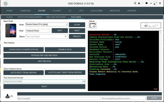This screenshot has height=102, width=164.
Task: Click the green checkmark logo icon
Action: pos(6,4)
